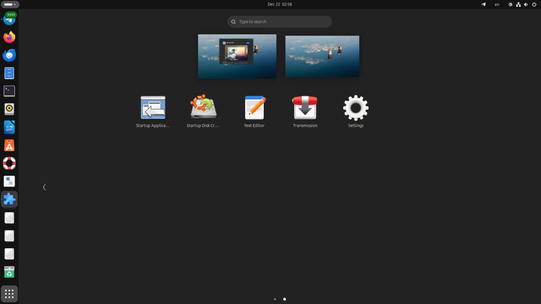Go to the previous app page arrow
The height and width of the screenshot is (304, 541).
(x=44, y=187)
